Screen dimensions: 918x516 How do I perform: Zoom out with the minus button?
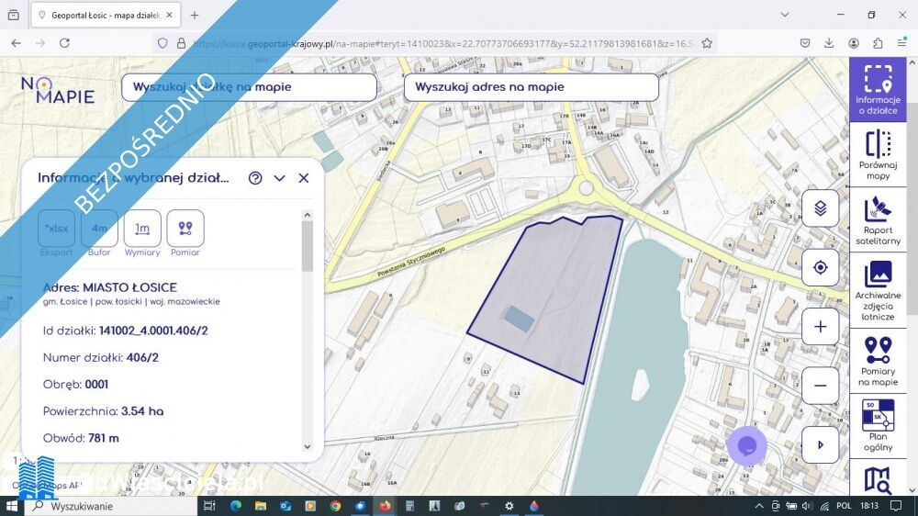820,386
